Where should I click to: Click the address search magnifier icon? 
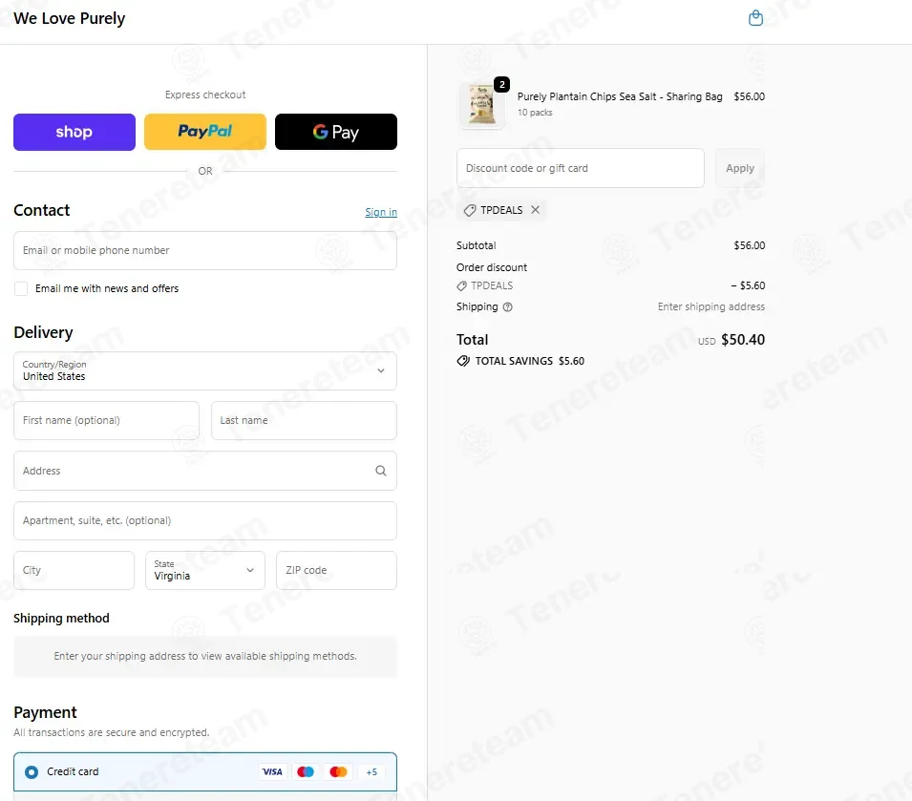(x=381, y=471)
